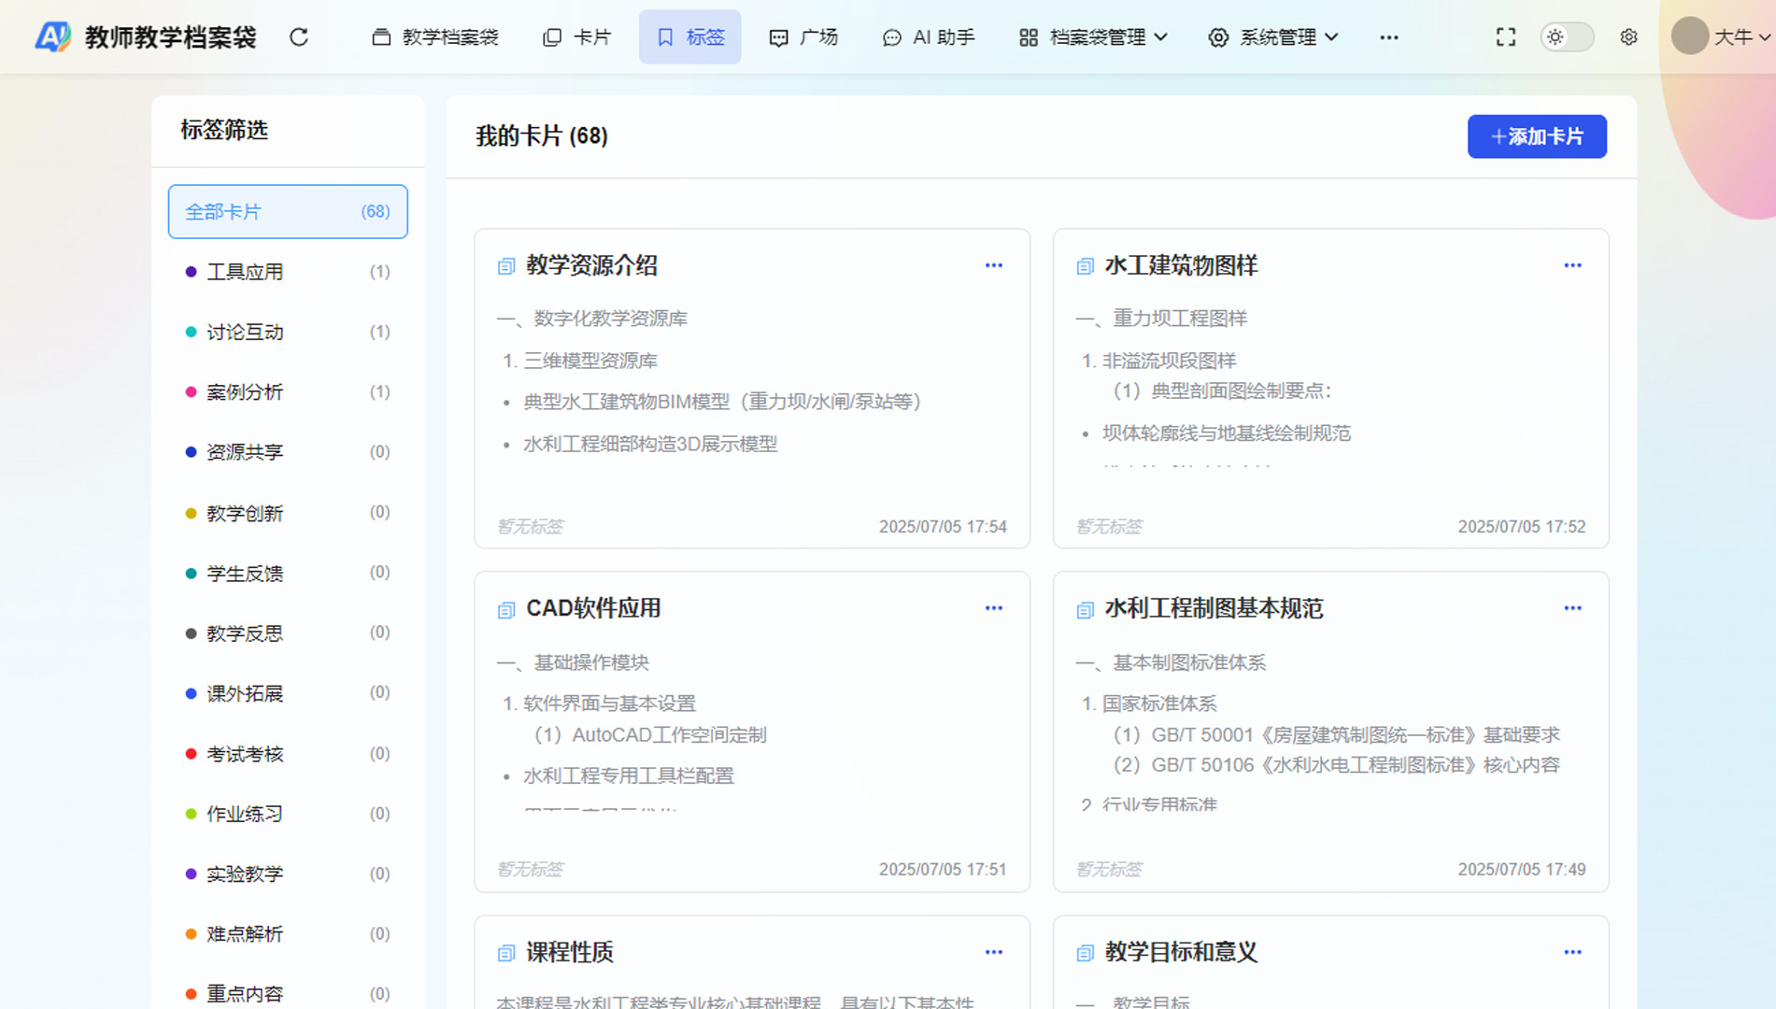Image resolution: width=1776 pixels, height=1009 pixels.
Task: Select 全部卡片 to show all cards
Action: (x=287, y=211)
